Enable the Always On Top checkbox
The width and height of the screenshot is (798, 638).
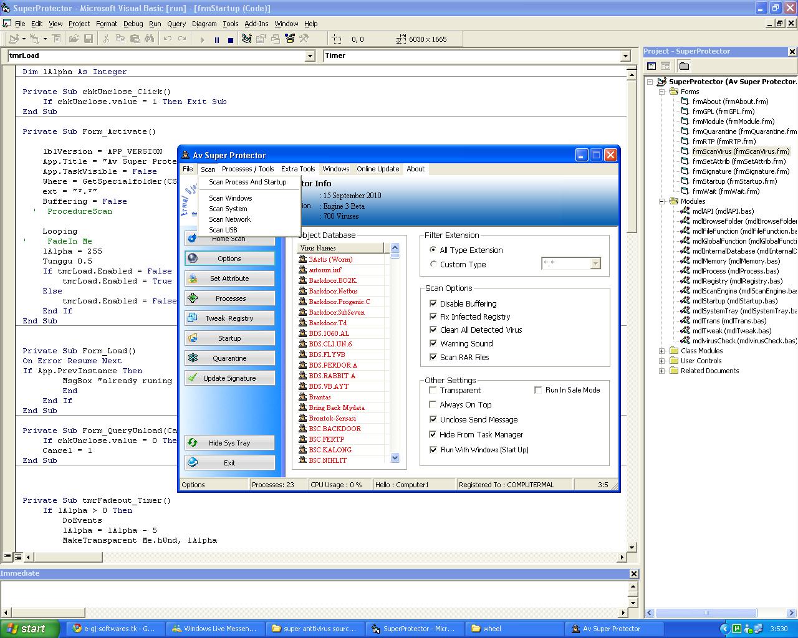[433, 405]
